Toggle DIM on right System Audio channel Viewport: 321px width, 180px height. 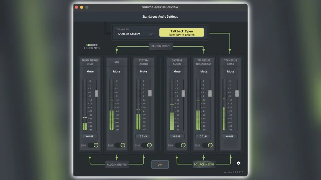(x=180, y=145)
